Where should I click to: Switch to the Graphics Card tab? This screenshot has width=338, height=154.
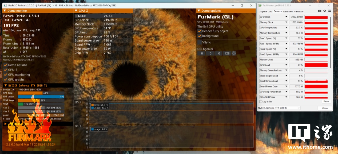tap(265, 11)
